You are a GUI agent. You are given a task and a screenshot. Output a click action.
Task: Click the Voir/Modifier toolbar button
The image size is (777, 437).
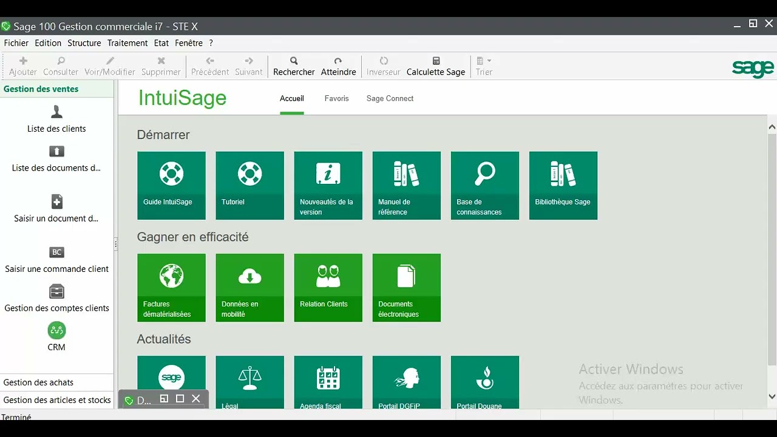tap(110, 66)
